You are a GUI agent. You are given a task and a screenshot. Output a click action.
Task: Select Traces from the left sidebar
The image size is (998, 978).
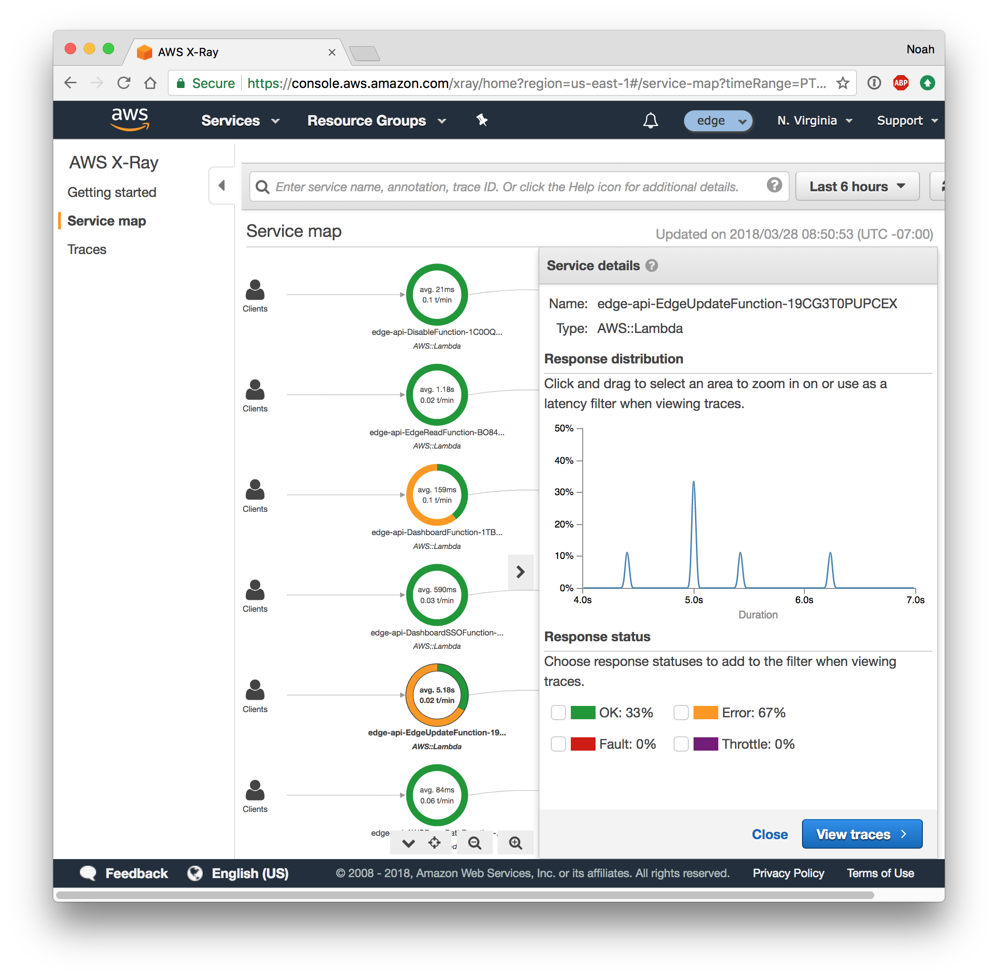click(87, 249)
